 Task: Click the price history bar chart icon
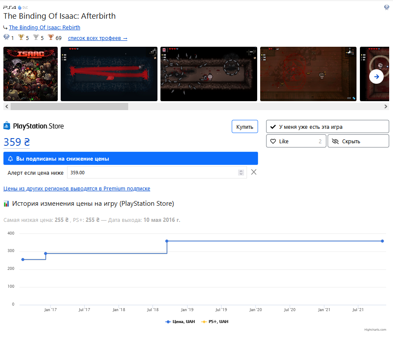pos(6,204)
